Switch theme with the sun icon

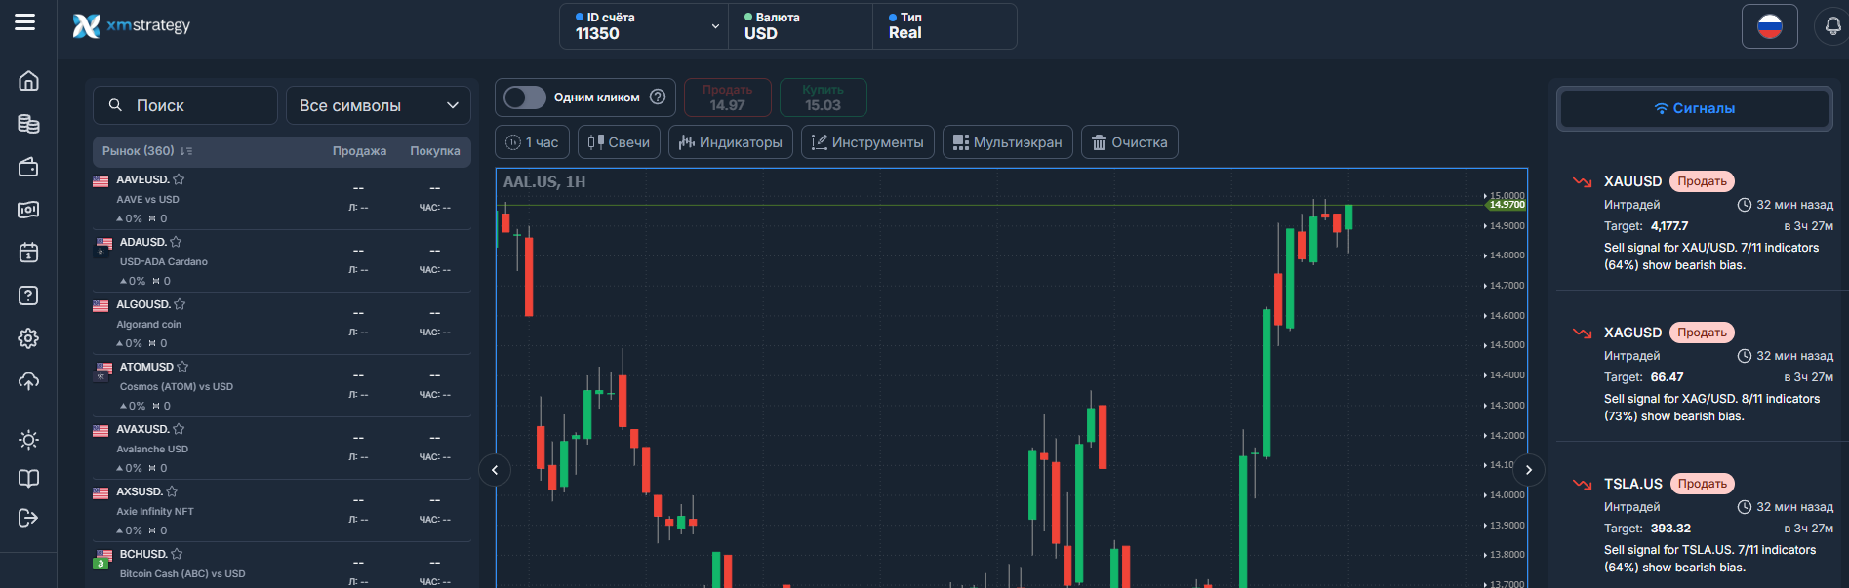click(28, 440)
